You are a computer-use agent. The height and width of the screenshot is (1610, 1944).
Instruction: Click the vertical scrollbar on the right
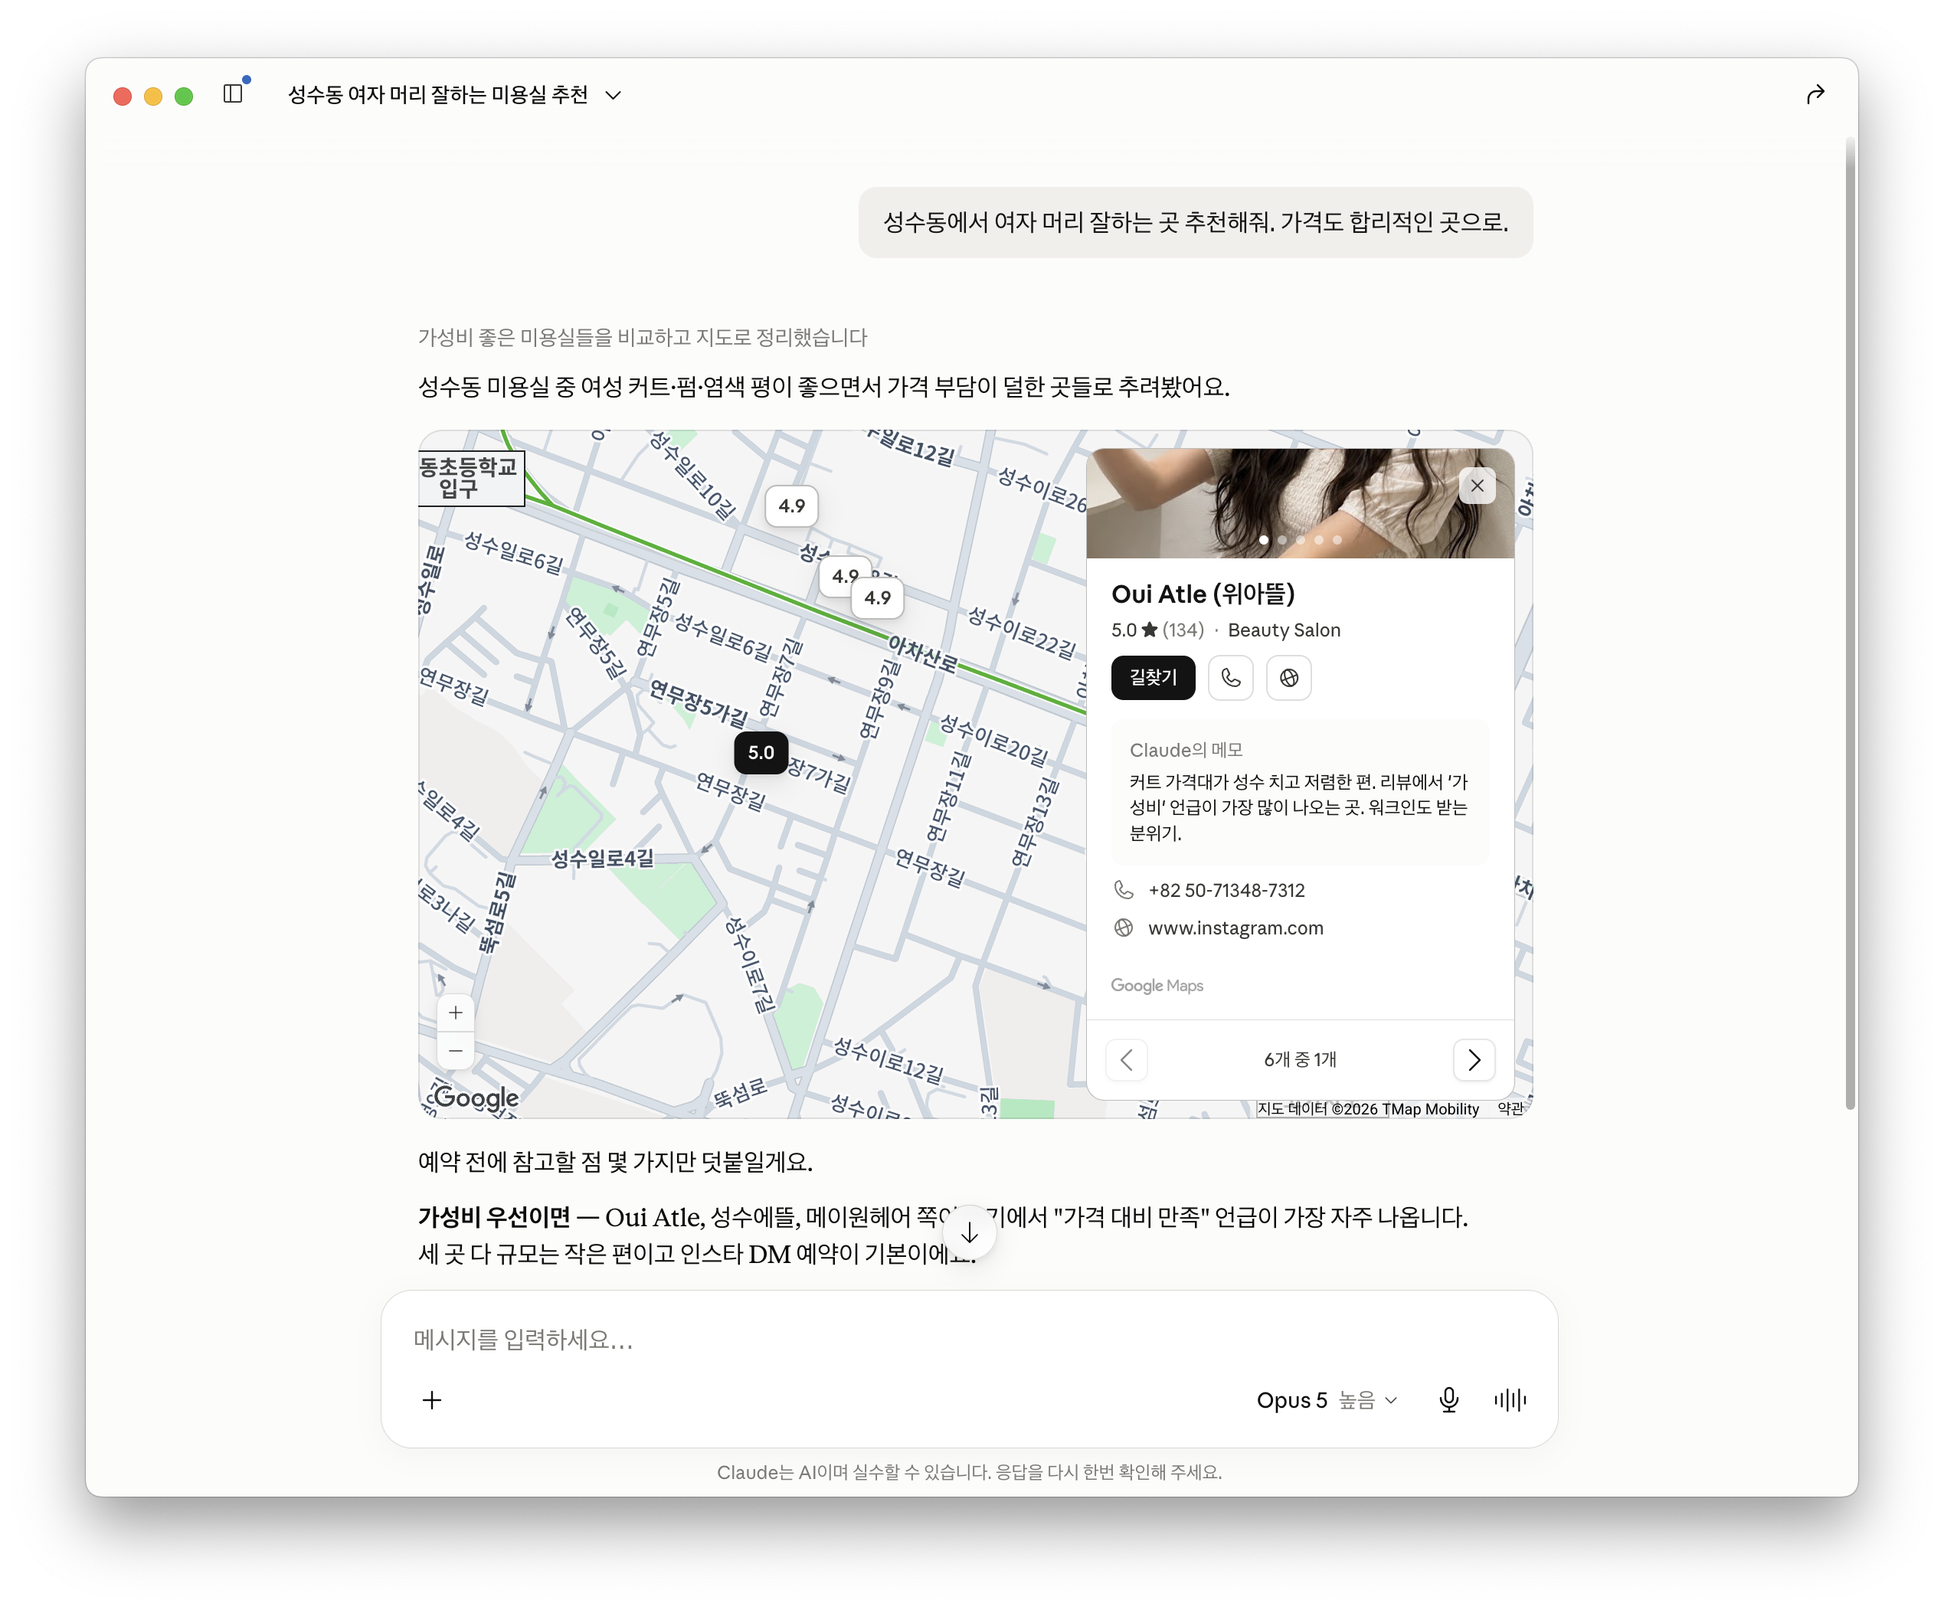(1850, 625)
